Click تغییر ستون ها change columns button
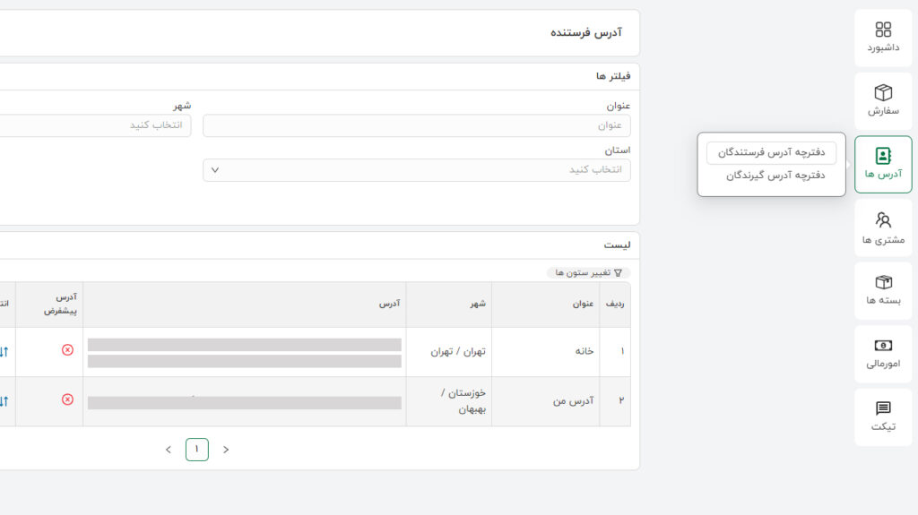The width and height of the screenshot is (918, 515). [588, 272]
